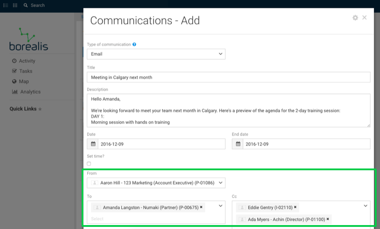Enable the Set time checkbox
This screenshot has height=229, width=380.
[x=89, y=164]
